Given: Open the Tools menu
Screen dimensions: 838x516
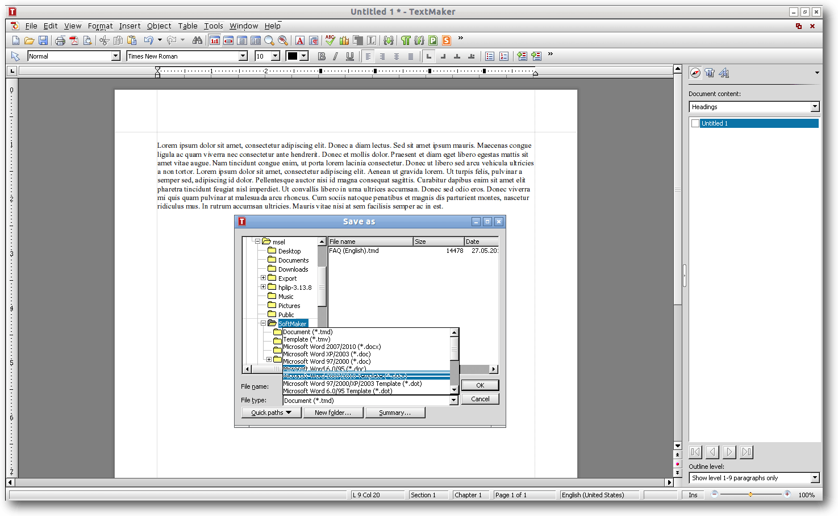Looking at the screenshot, I should 214,26.
